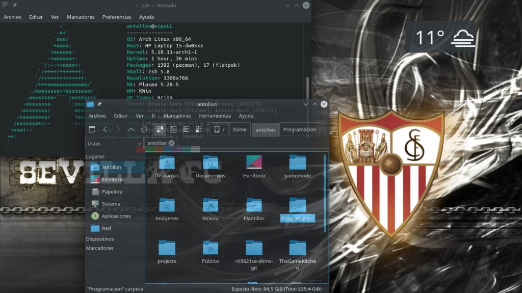Toggle the pin on the Konsole title bar
The width and height of the screenshot is (522, 293).
[14, 5]
